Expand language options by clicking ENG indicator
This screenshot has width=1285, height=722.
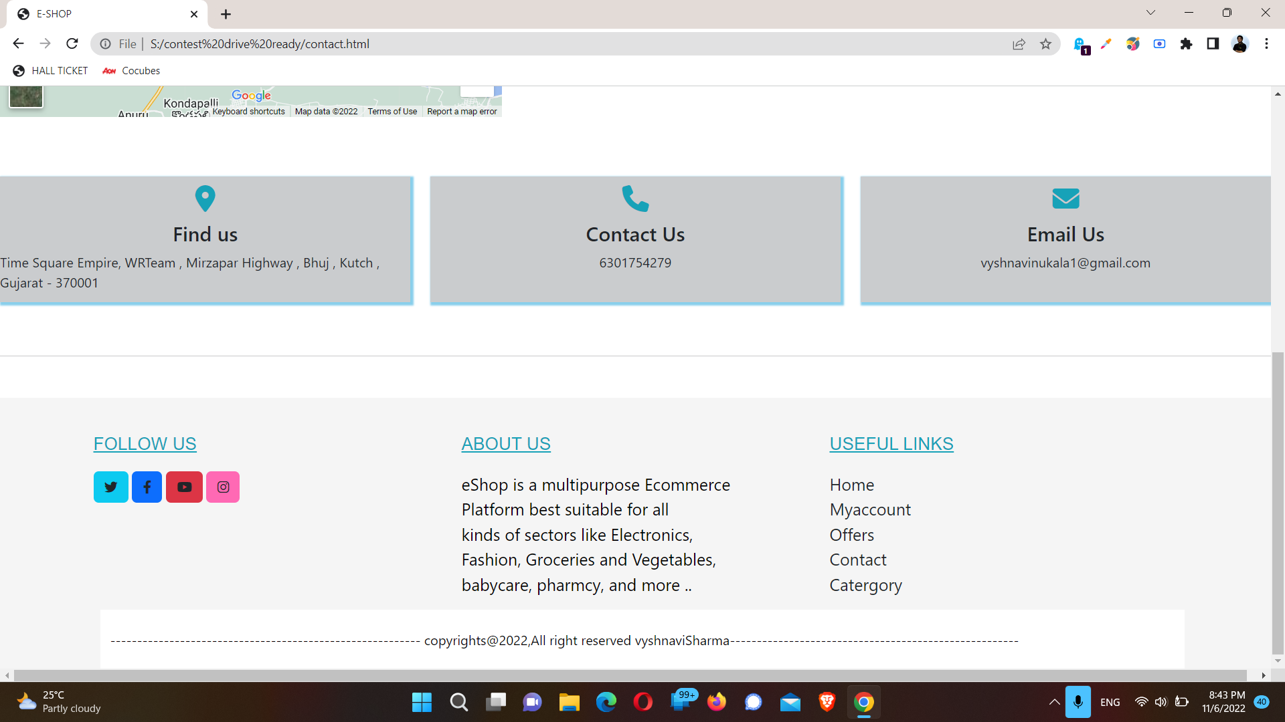[x=1110, y=702]
